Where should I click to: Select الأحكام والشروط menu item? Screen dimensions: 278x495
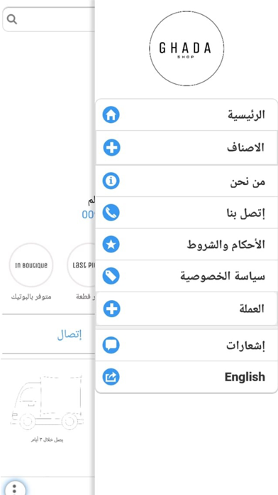tap(187, 245)
